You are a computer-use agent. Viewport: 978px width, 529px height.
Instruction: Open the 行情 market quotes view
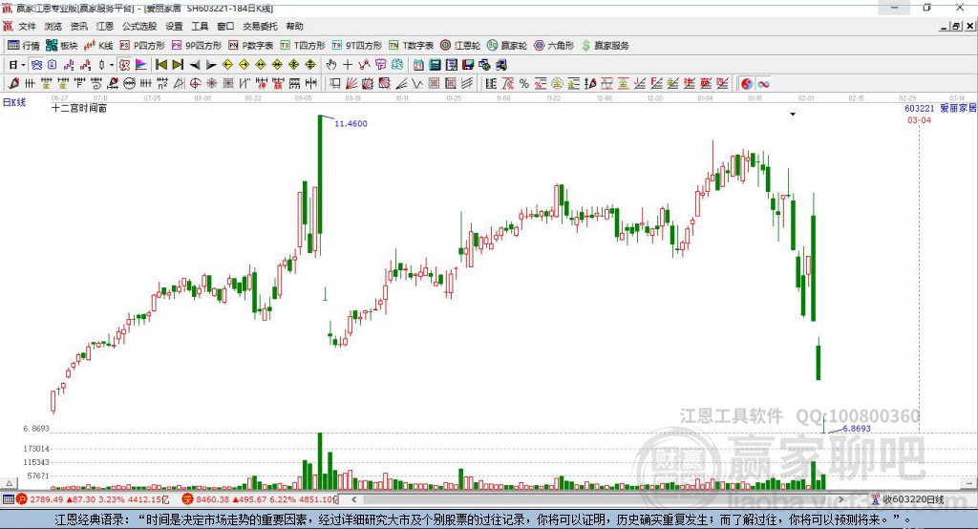click(23, 46)
